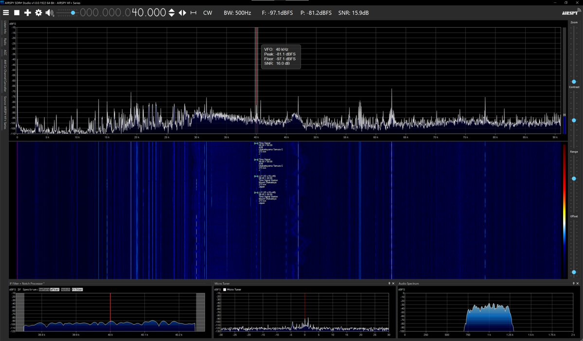Pin the Micro Tuner panel
583x341 pixels.
(389, 284)
